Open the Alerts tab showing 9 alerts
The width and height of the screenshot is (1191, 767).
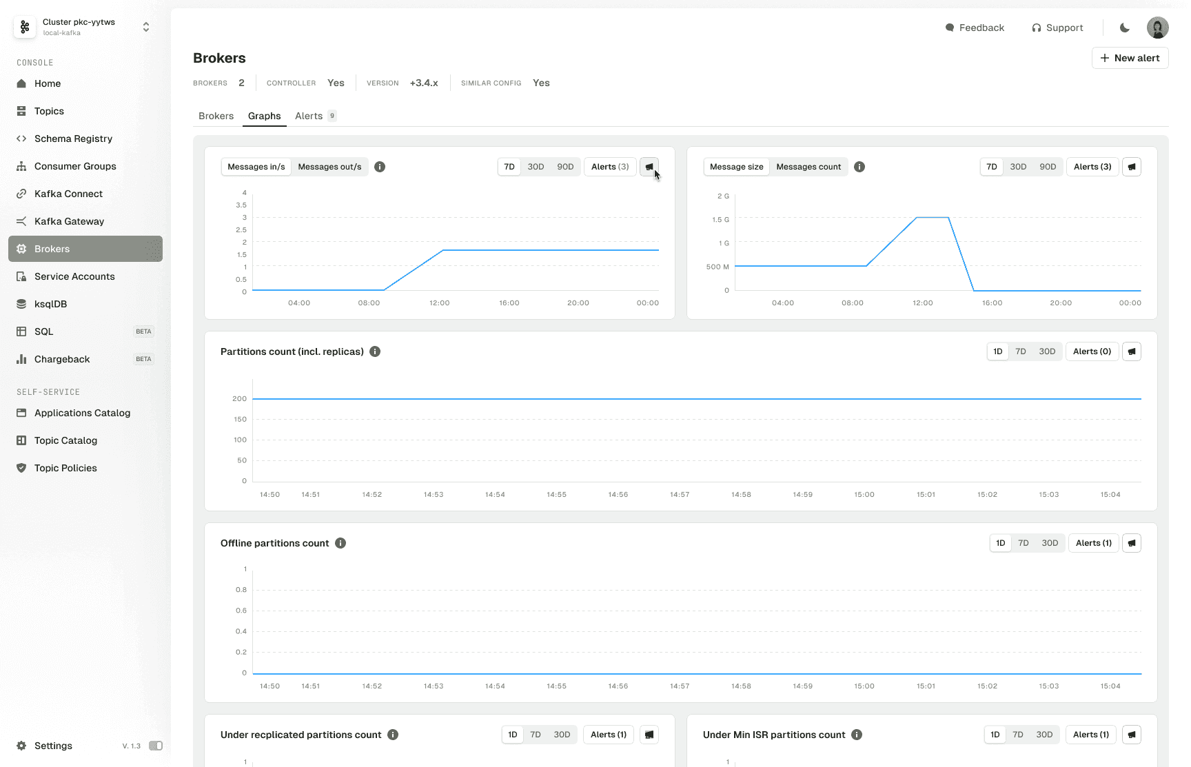click(x=309, y=116)
